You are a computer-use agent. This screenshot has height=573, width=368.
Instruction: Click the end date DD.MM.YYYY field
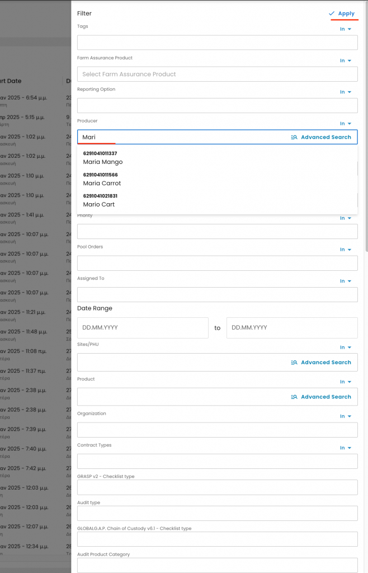291,328
